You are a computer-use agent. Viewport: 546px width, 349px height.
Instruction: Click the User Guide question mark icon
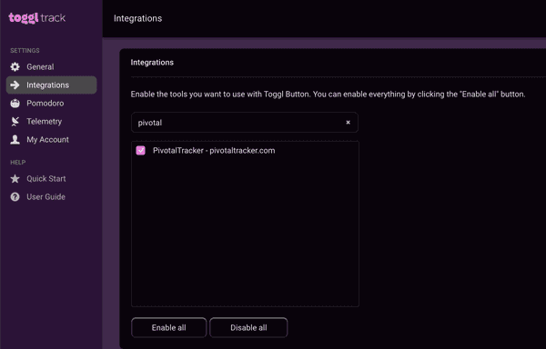pyautogui.click(x=15, y=196)
